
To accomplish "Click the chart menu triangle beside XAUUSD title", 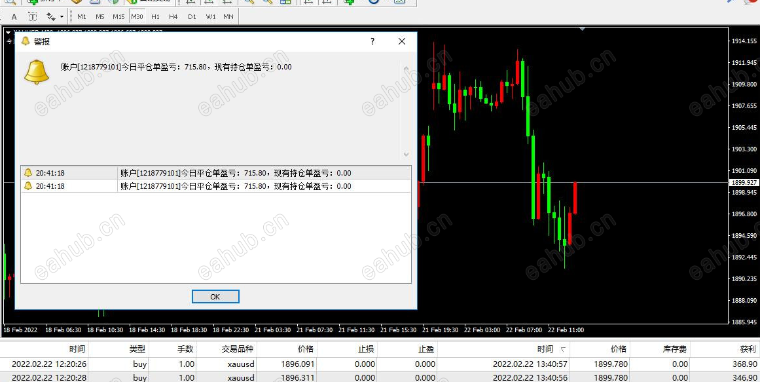I will pos(8,33).
